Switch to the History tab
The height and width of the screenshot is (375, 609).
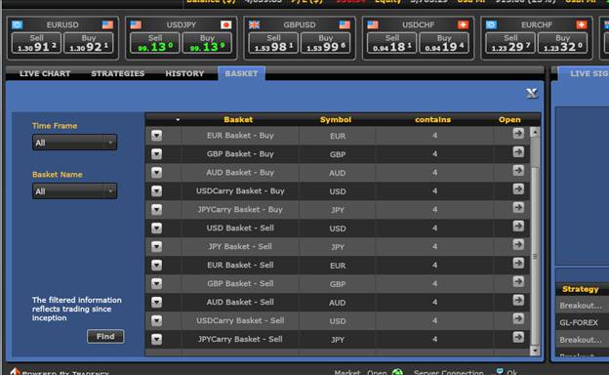click(x=184, y=73)
